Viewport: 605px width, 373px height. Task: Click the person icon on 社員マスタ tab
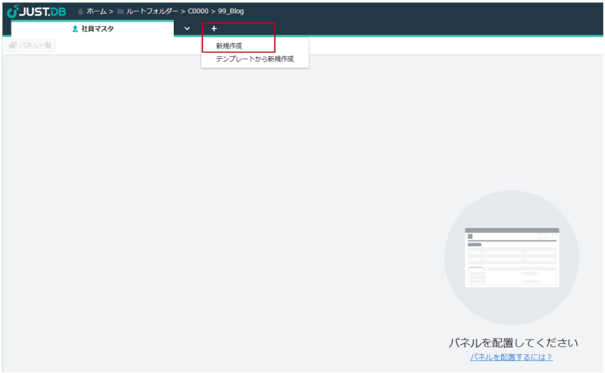click(x=75, y=29)
